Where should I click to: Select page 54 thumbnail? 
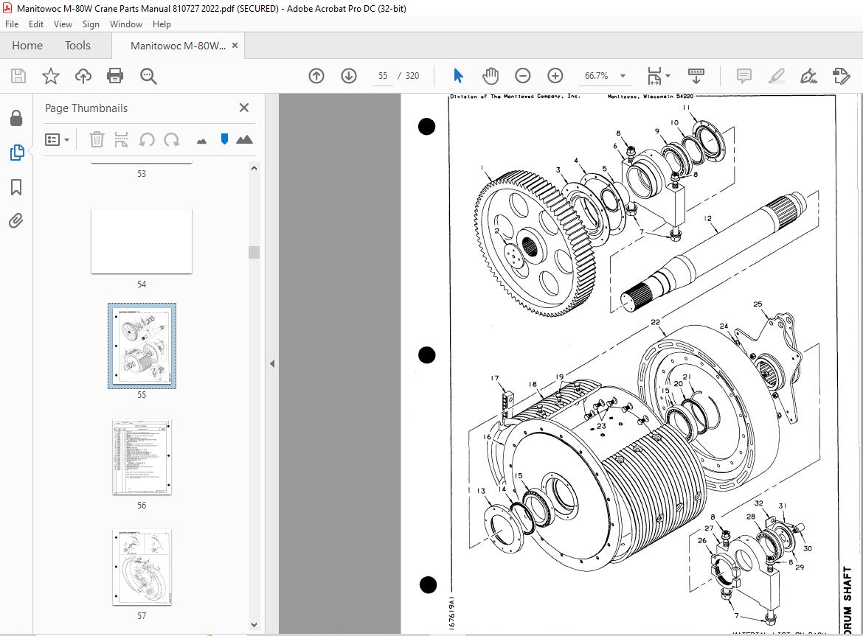(x=142, y=241)
